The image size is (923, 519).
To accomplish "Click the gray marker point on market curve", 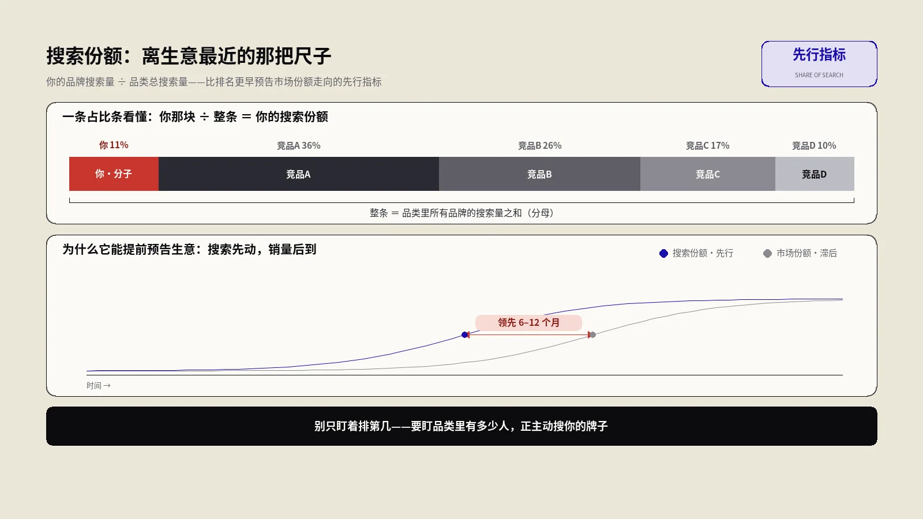I will [592, 334].
